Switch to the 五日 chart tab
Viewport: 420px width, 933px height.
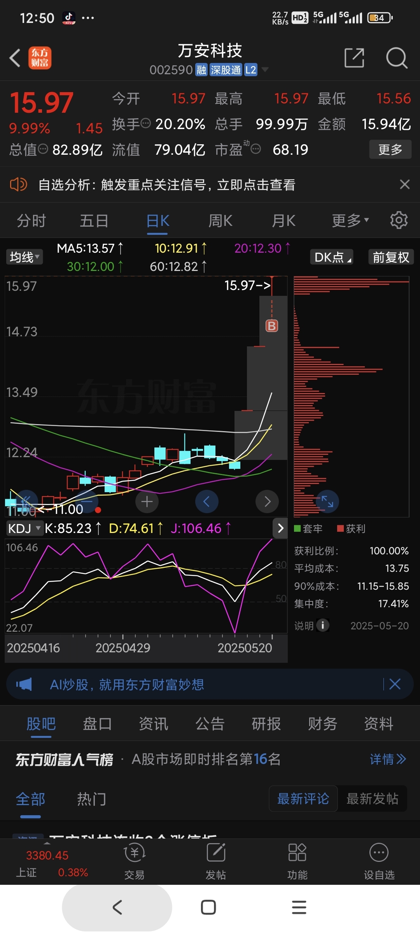[94, 221]
